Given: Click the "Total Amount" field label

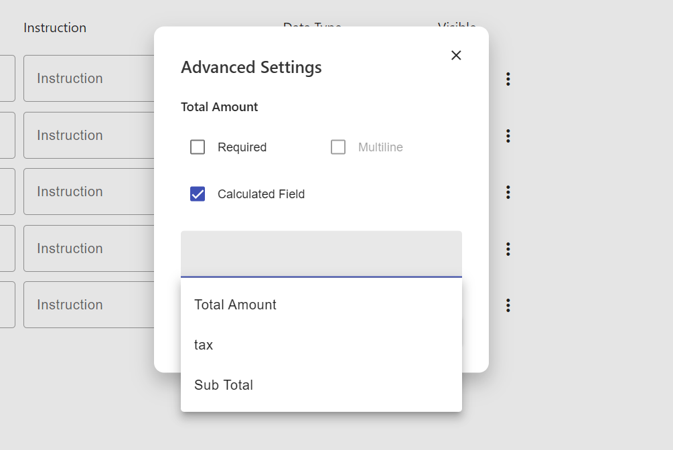Looking at the screenshot, I should [x=219, y=106].
